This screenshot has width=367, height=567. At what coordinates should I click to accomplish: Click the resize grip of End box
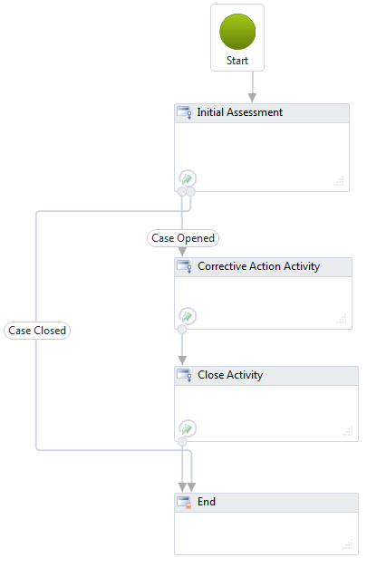(348, 543)
